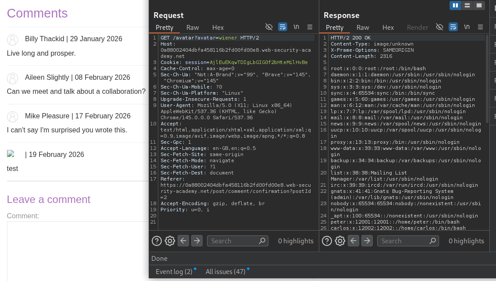Open the Response panel hamburger menu
This screenshot has height=281, width=496.
[480, 27]
